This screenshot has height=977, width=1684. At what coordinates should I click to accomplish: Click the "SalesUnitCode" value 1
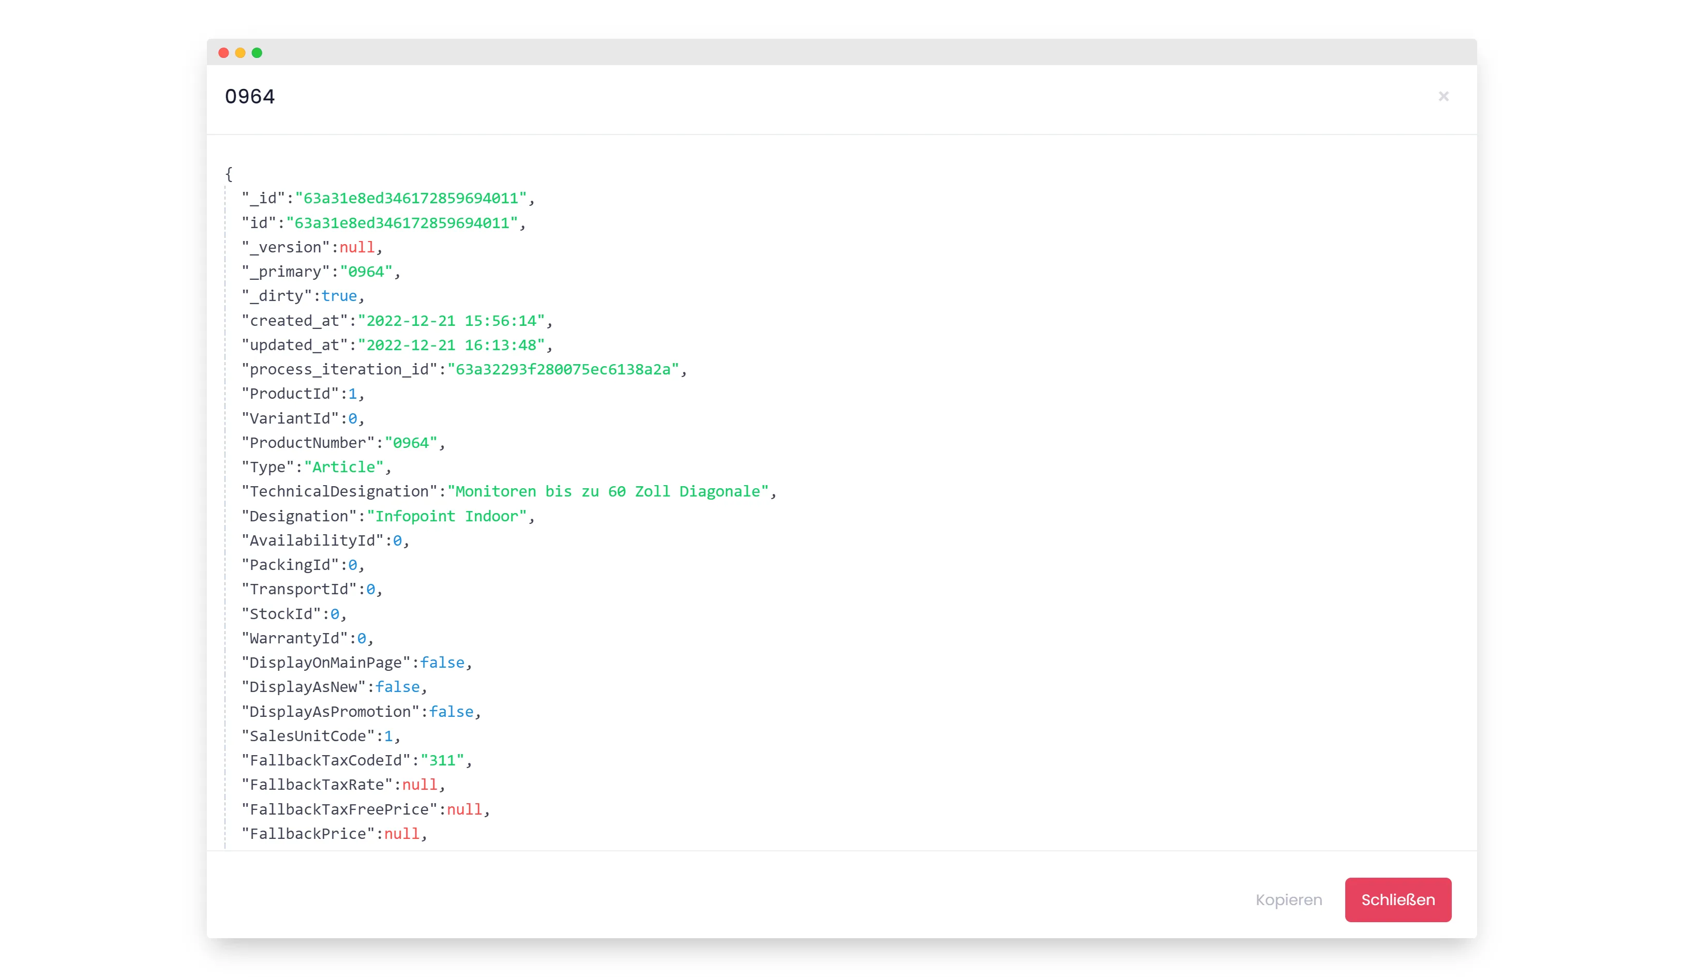tap(388, 736)
